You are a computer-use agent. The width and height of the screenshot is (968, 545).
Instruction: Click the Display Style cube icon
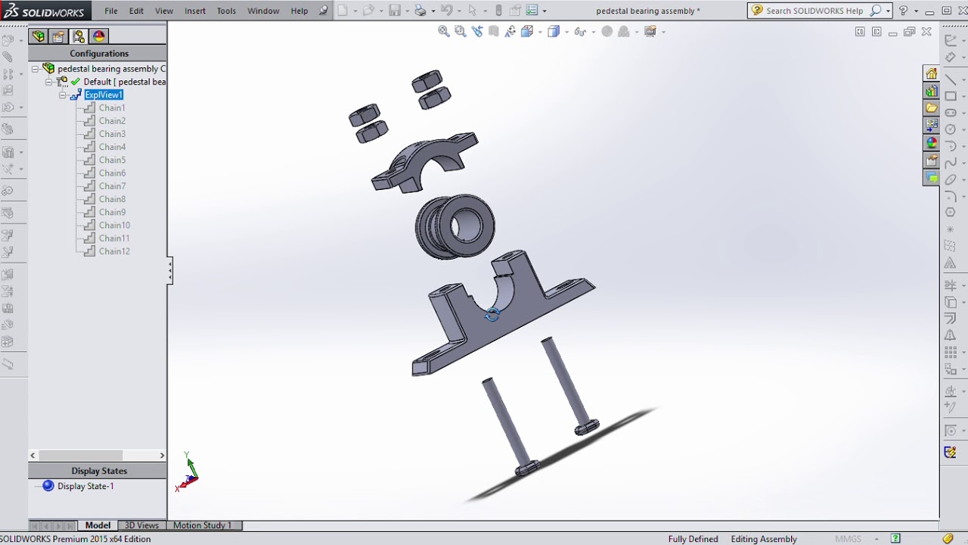(553, 31)
